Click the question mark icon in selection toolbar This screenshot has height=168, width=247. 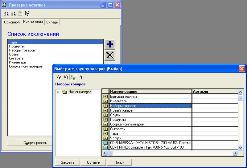[x=80, y=77]
